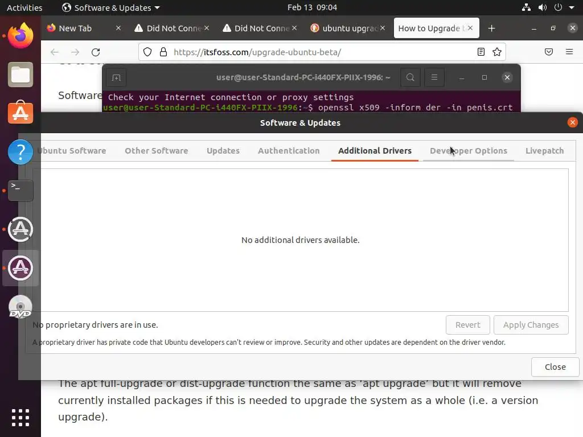Toggle Firefox reader view
This screenshot has width=583, height=437.
[481, 52]
